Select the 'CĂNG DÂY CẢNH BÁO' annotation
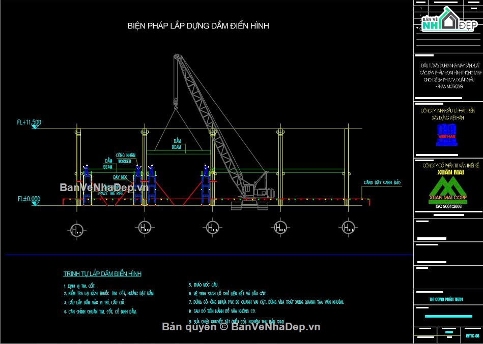This screenshot has width=483, height=344. pyautogui.click(x=382, y=182)
